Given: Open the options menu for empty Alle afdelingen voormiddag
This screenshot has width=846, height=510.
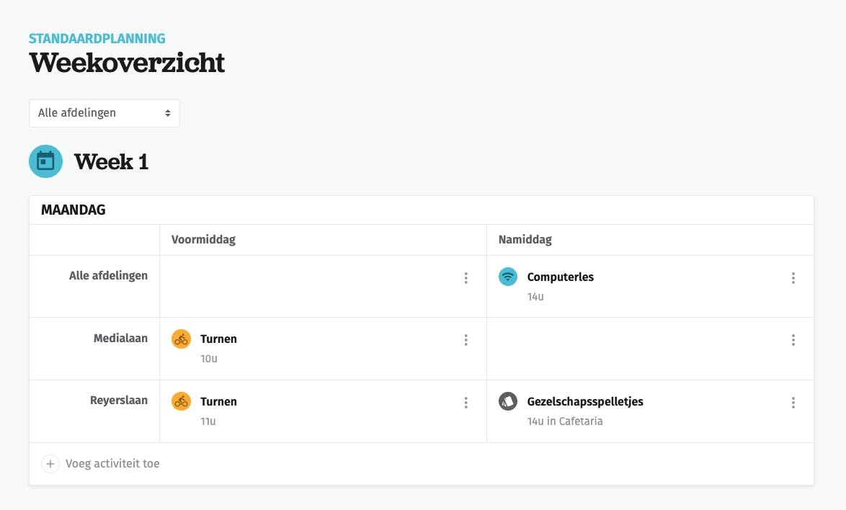Looking at the screenshot, I should [x=466, y=277].
